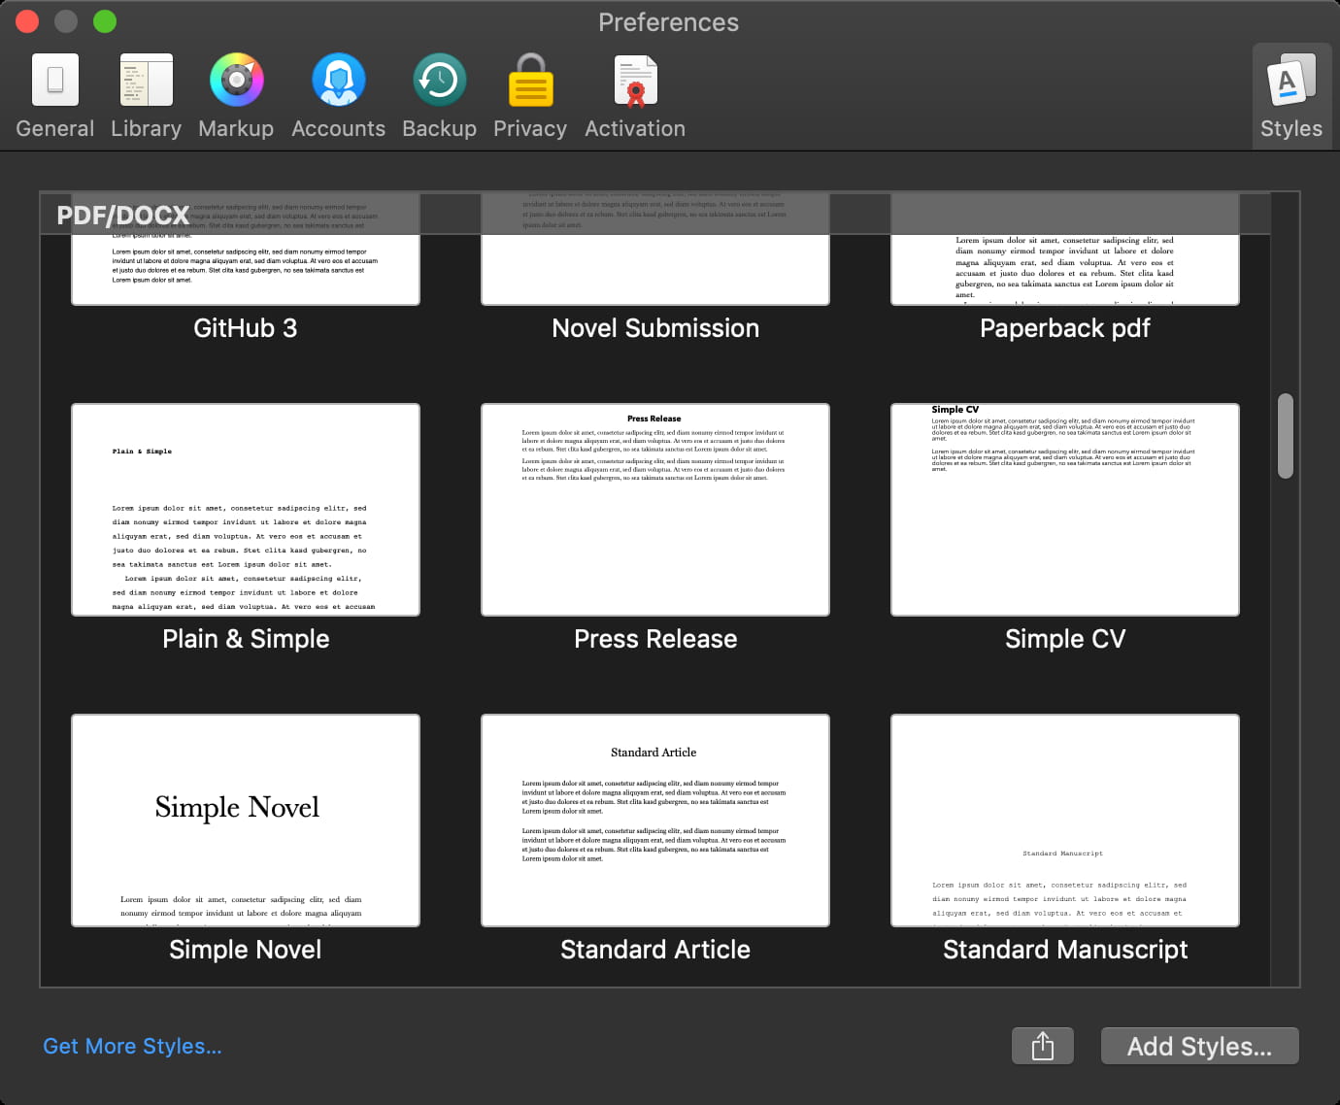Screen dimensions: 1340x1105
Task: Click the Add Styles… button
Action: 1199,1046
